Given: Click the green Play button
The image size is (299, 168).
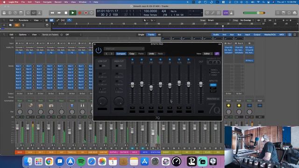Looking at the screenshot, I should 73,13.
